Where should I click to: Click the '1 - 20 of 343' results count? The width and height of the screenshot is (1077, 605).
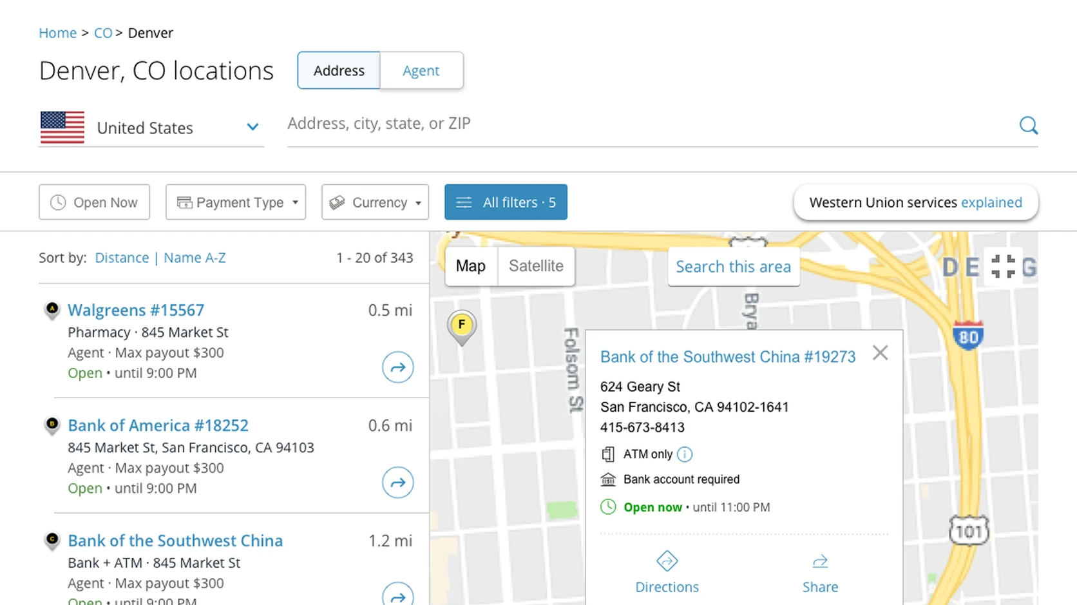(x=374, y=258)
